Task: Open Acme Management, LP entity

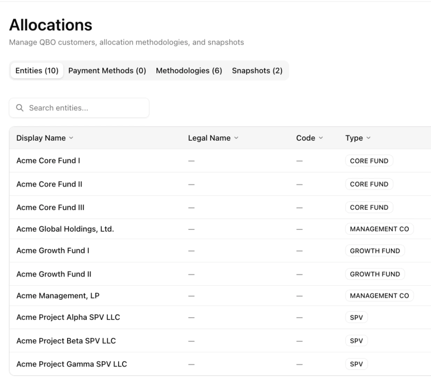Action: tap(58, 296)
